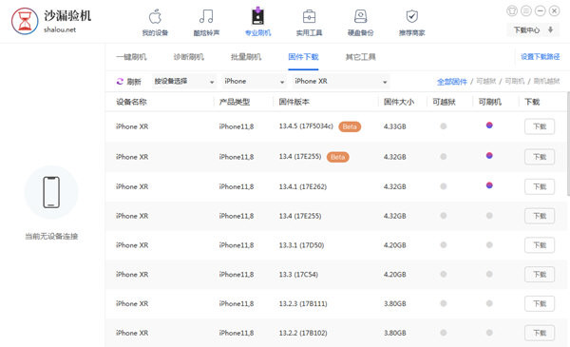Click the 可刷机 gray dot for 13.2.3
The height and width of the screenshot is (347, 570).
pyautogui.click(x=489, y=303)
